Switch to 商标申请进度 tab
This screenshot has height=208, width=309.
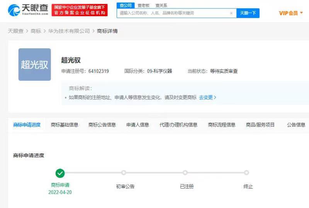(27, 125)
